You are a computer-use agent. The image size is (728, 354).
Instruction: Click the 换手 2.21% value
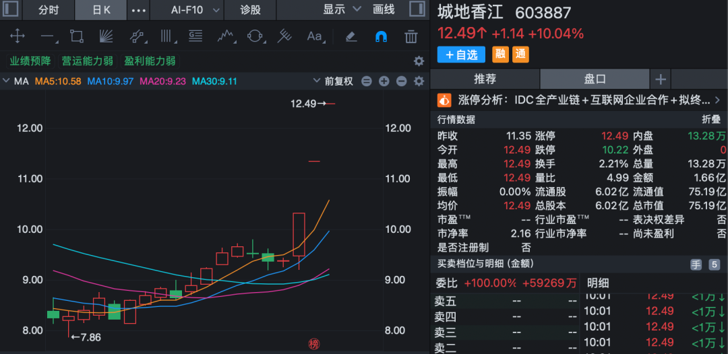coord(615,164)
